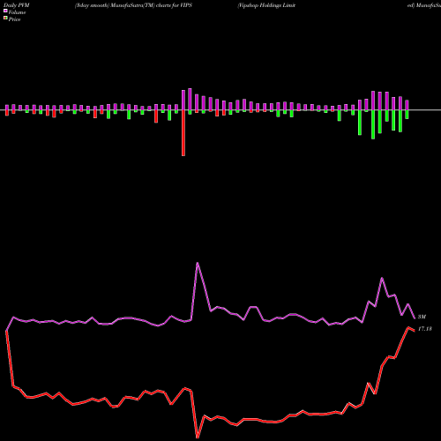Click the Daily PVM title text
Image resolution: width=441 pixels, height=441 pixels.
click(17, 5)
